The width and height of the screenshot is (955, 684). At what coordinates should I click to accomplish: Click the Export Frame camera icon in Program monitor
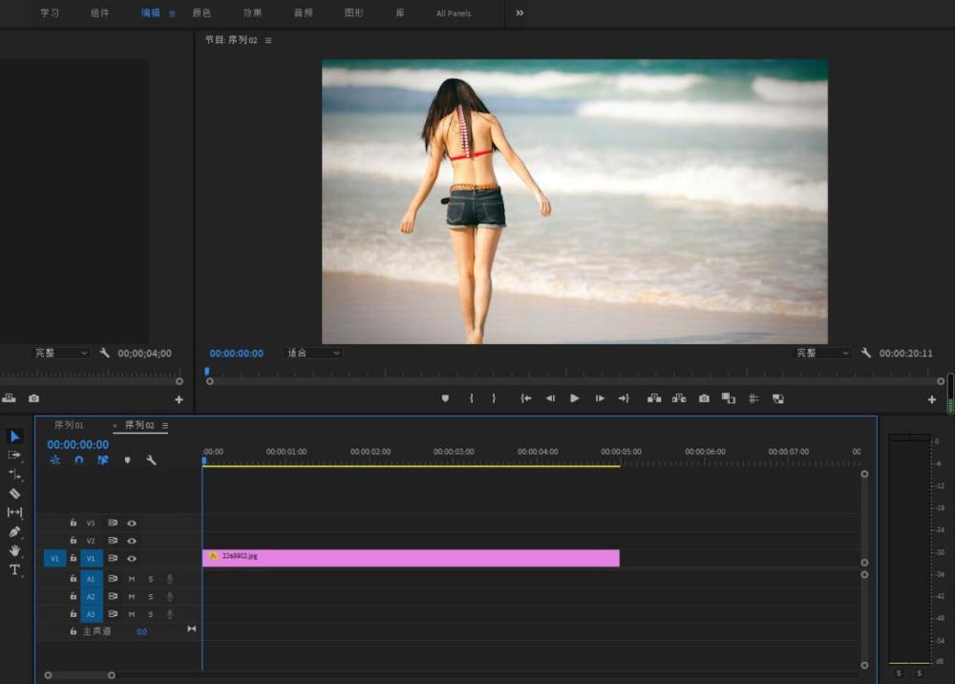click(x=704, y=398)
